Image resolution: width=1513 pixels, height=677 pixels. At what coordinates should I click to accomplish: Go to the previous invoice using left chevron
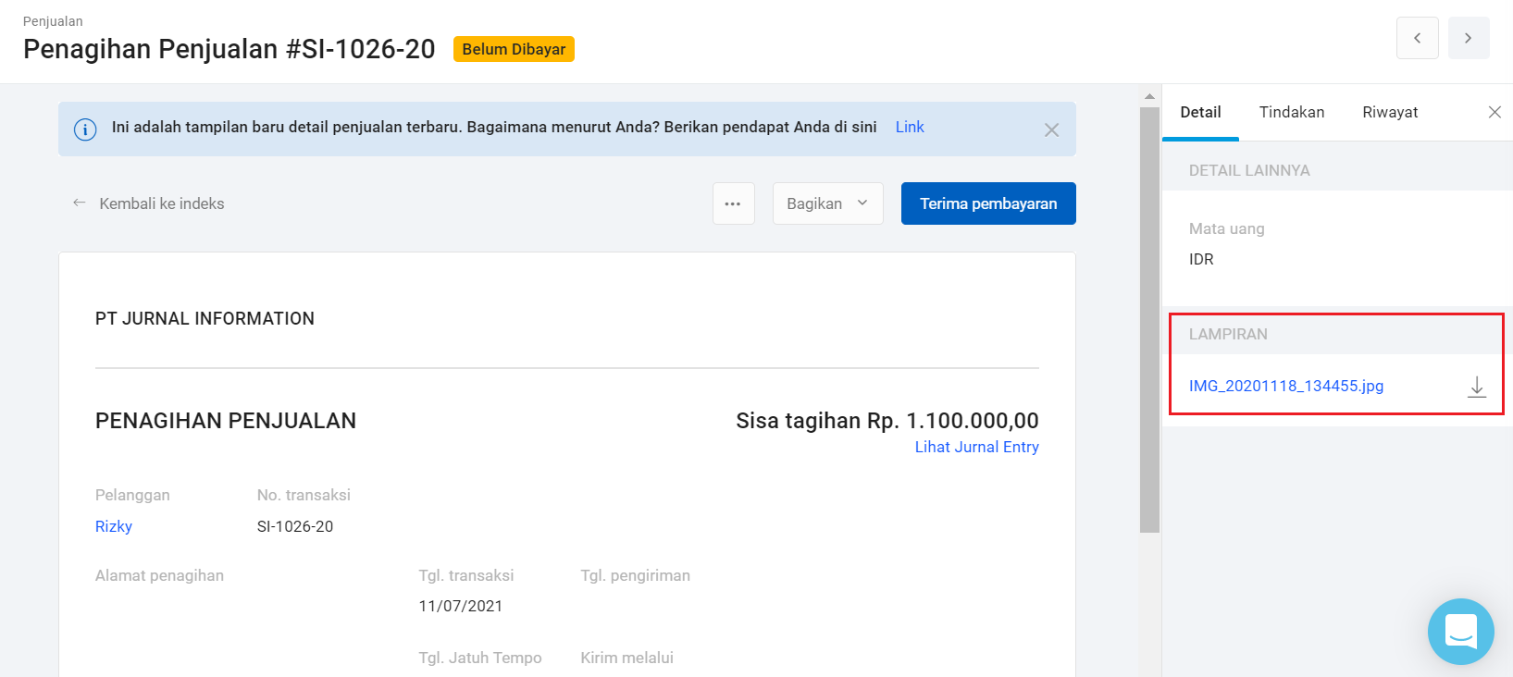[1417, 39]
